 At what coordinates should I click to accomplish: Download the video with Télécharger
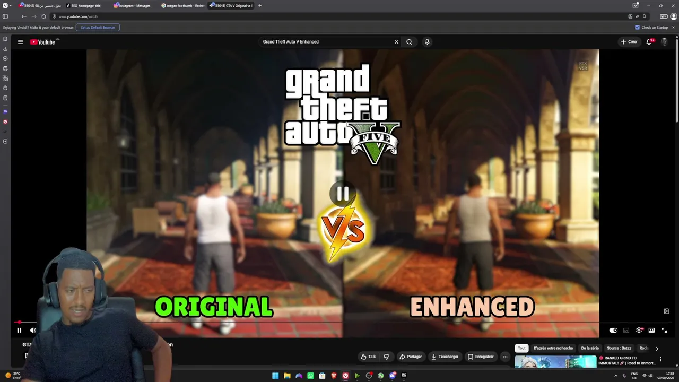[445, 357]
